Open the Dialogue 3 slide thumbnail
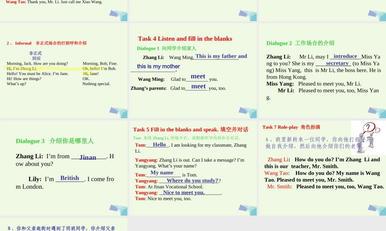 pos(64,168)
